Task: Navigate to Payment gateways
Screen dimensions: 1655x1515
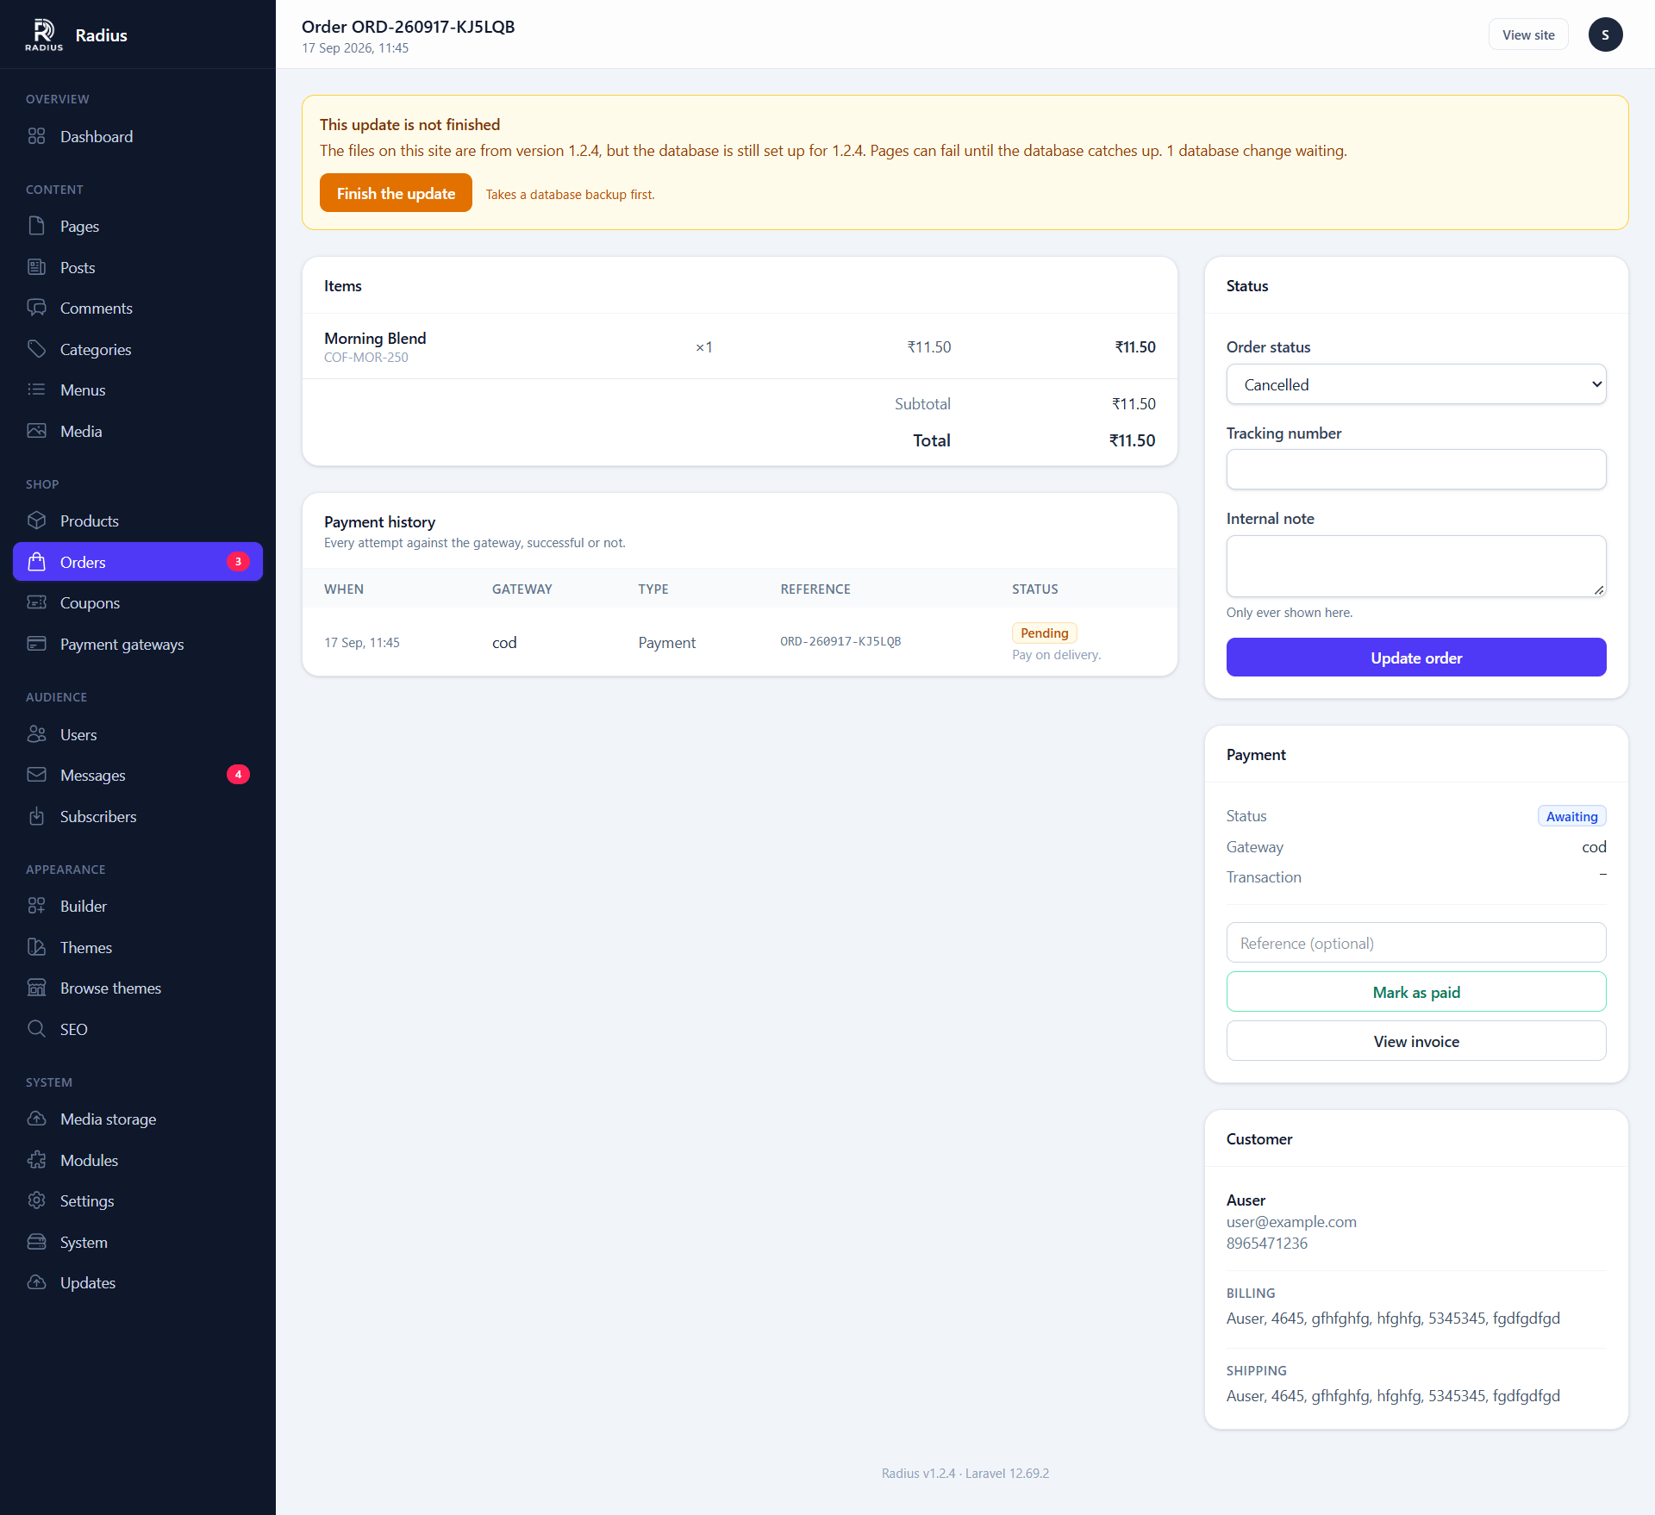Action: pos(138,644)
